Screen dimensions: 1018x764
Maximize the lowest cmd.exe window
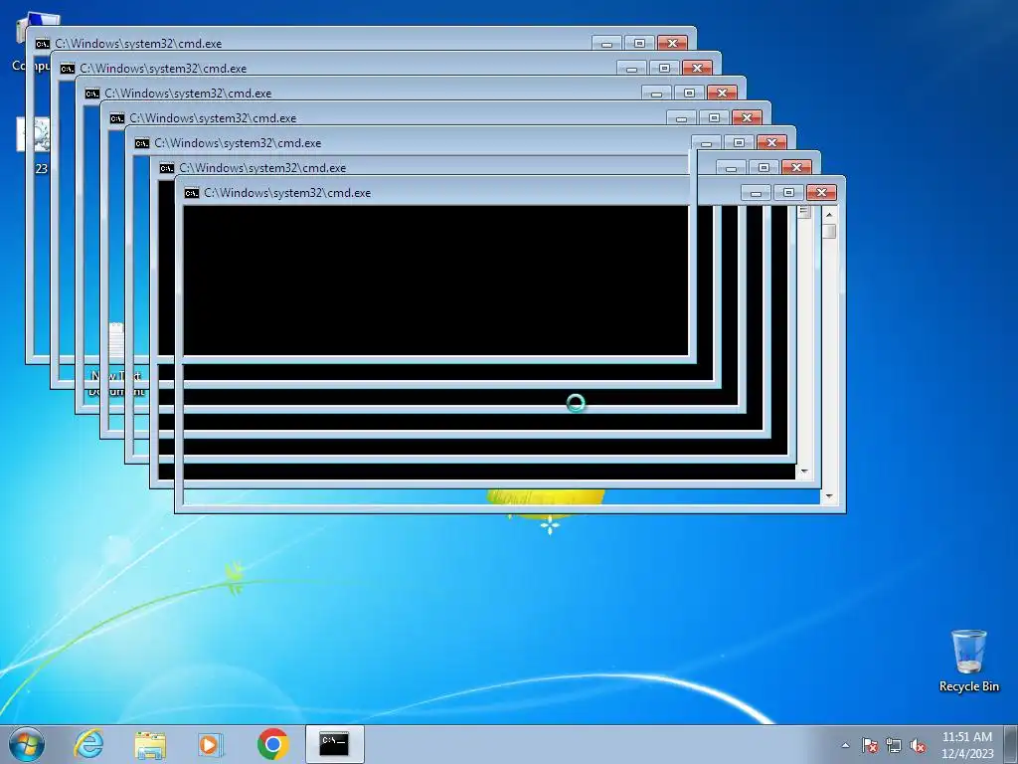click(x=788, y=192)
